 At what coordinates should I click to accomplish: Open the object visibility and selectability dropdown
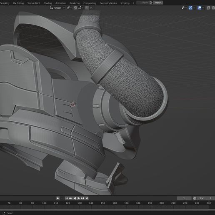pyautogui.click(x=184, y=8)
